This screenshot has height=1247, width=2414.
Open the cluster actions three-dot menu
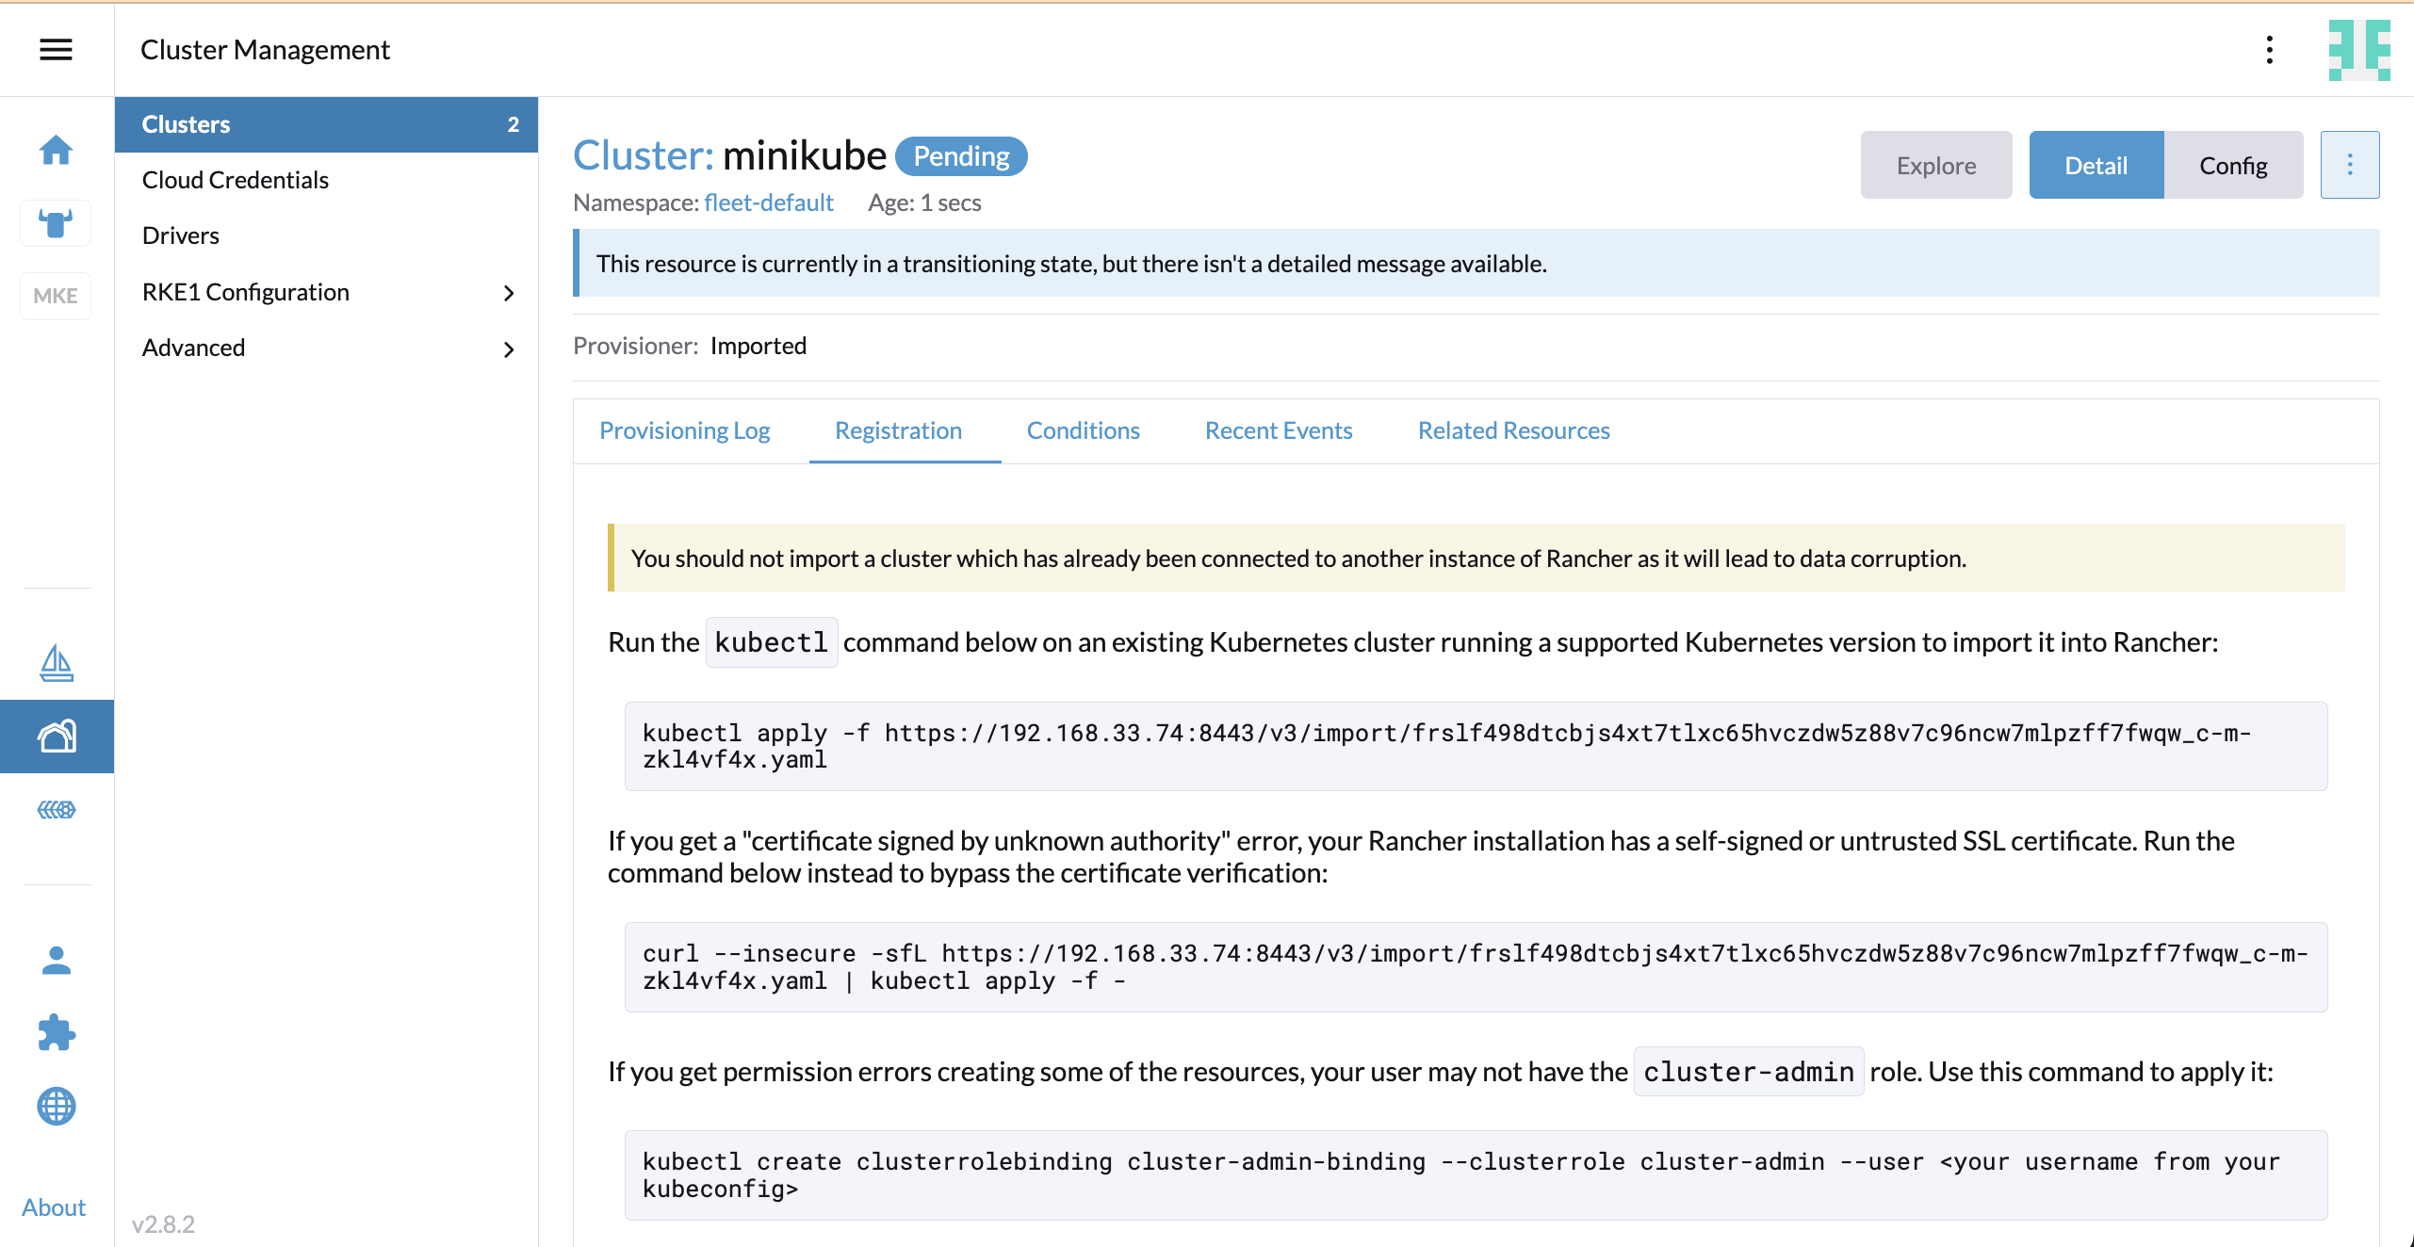point(2349,165)
